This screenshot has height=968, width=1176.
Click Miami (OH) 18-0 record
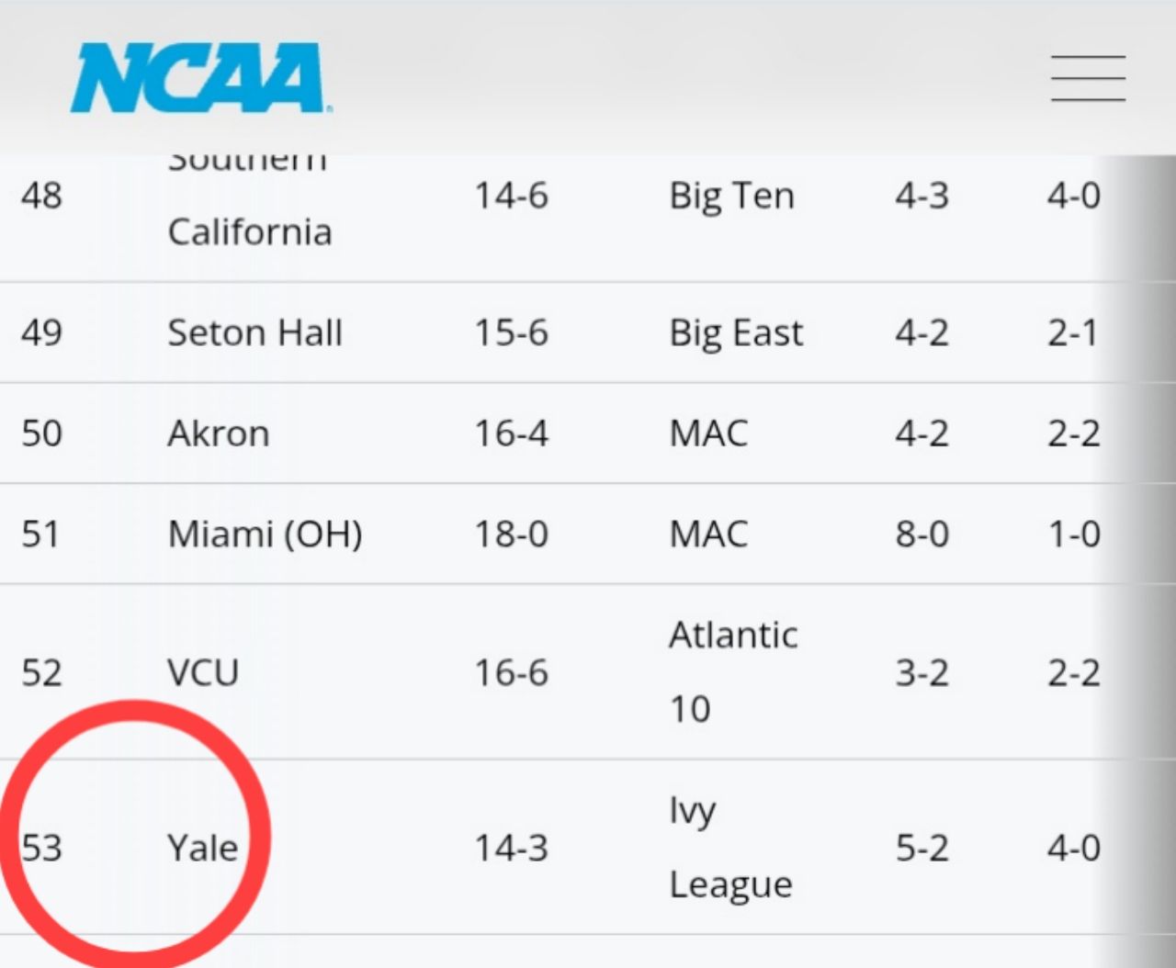[x=511, y=534]
